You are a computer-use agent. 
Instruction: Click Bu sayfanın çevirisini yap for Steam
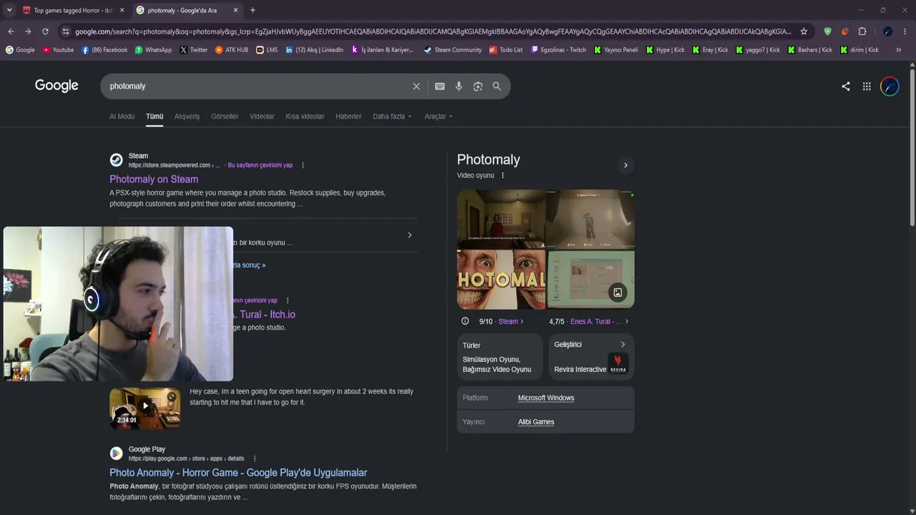point(260,165)
